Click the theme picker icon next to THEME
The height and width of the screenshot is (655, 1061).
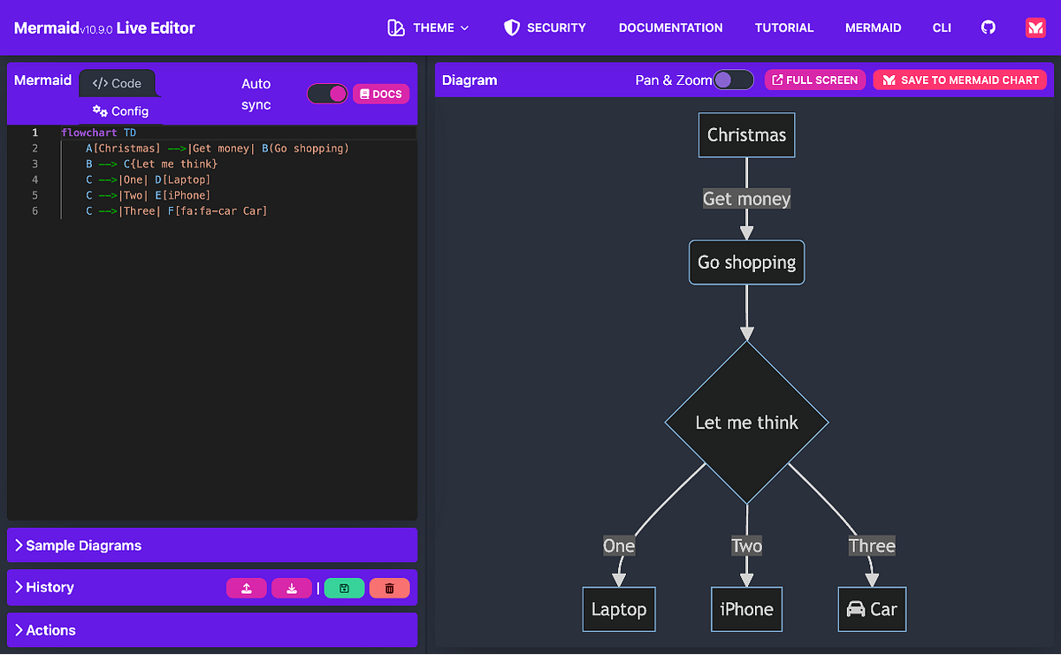(x=395, y=27)
